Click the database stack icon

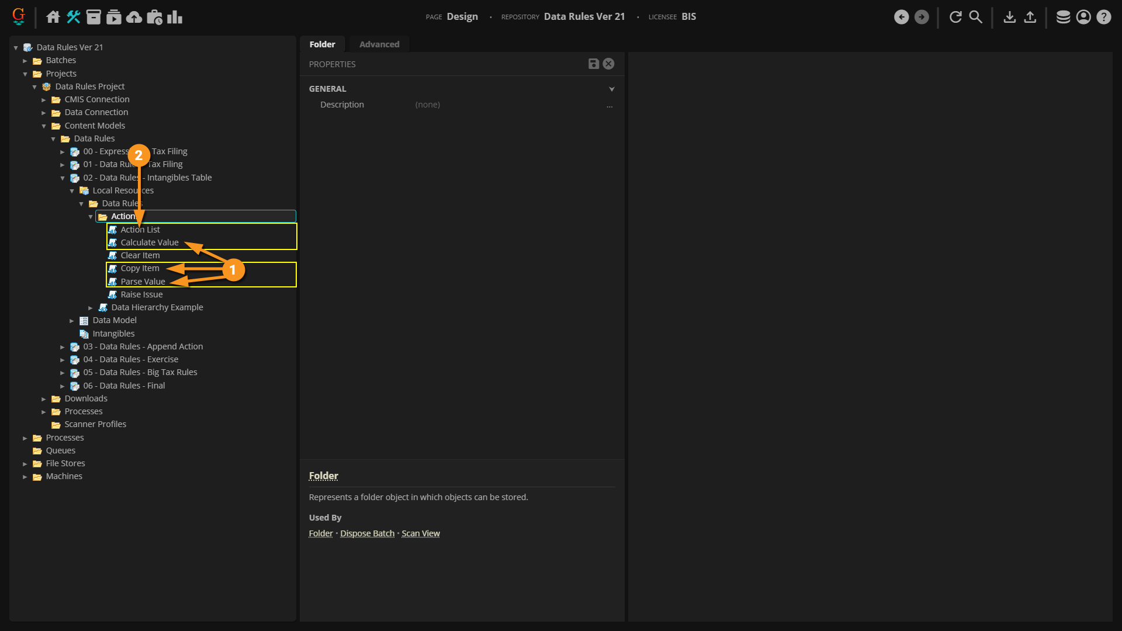tap(1063, 17)
